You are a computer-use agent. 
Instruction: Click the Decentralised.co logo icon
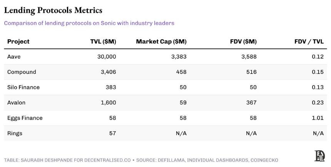[319, 156]
